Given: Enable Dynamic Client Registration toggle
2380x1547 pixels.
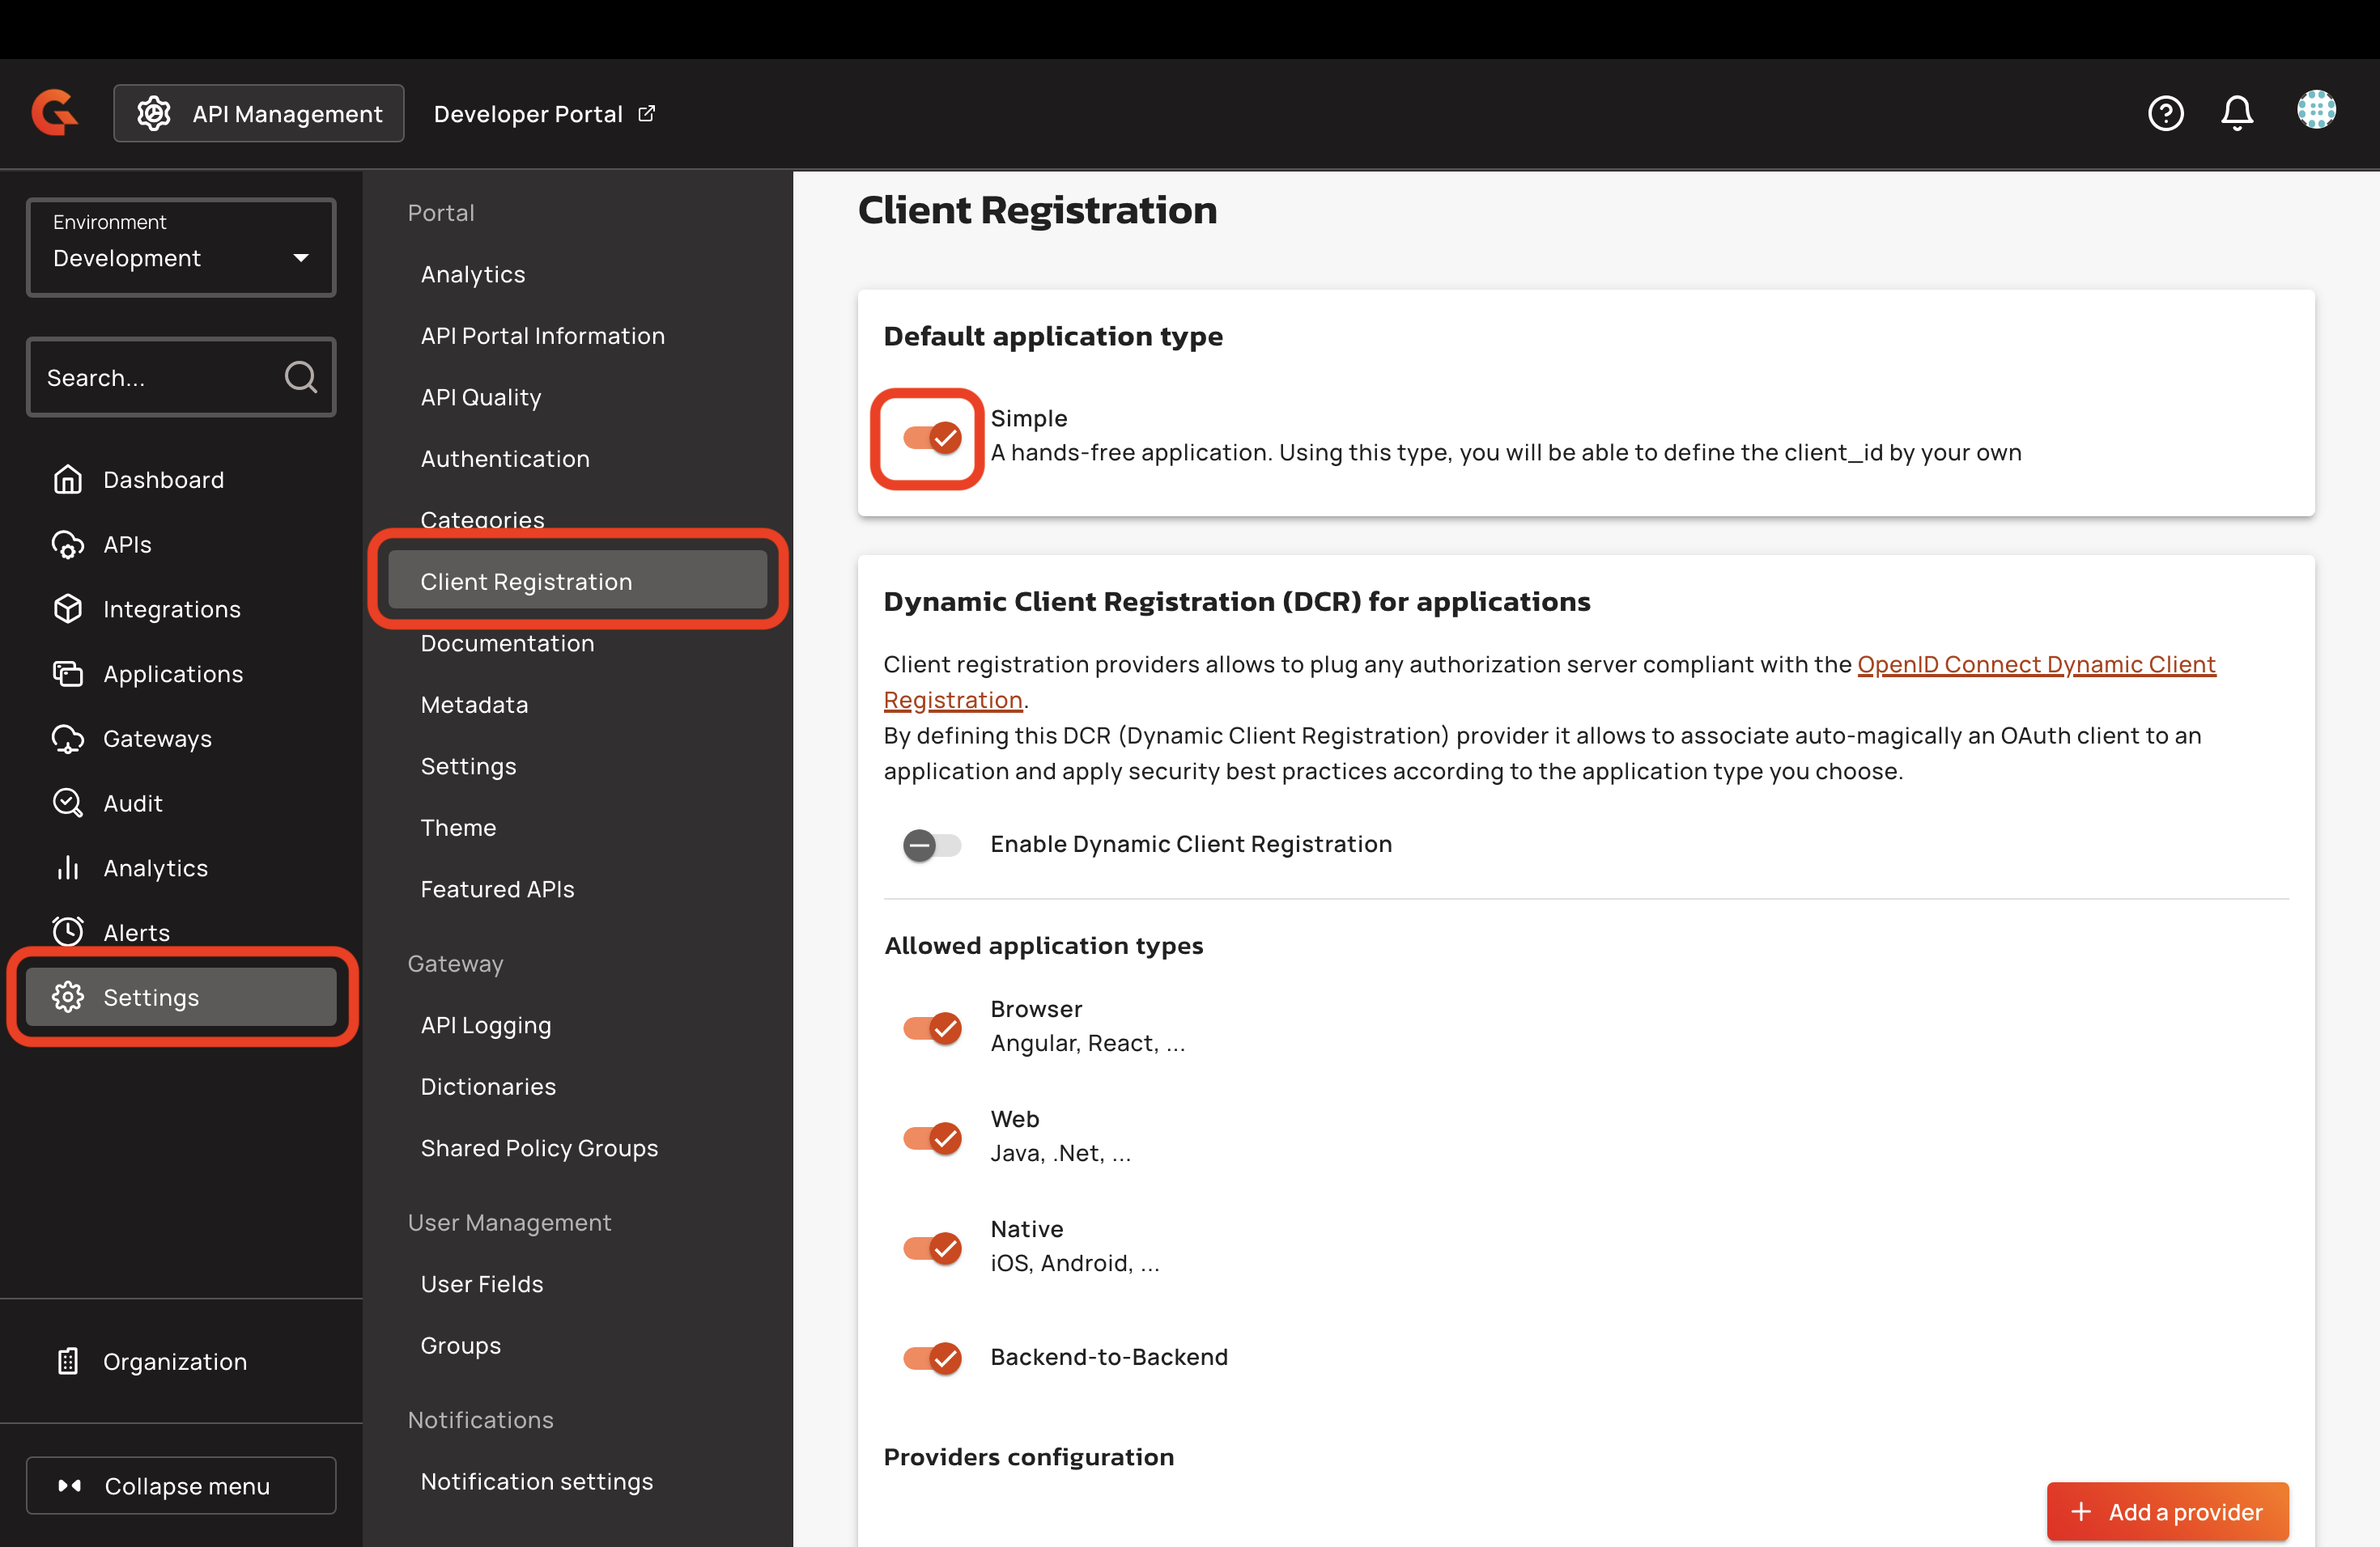Looking at the screenshot, I should point(931,846).
